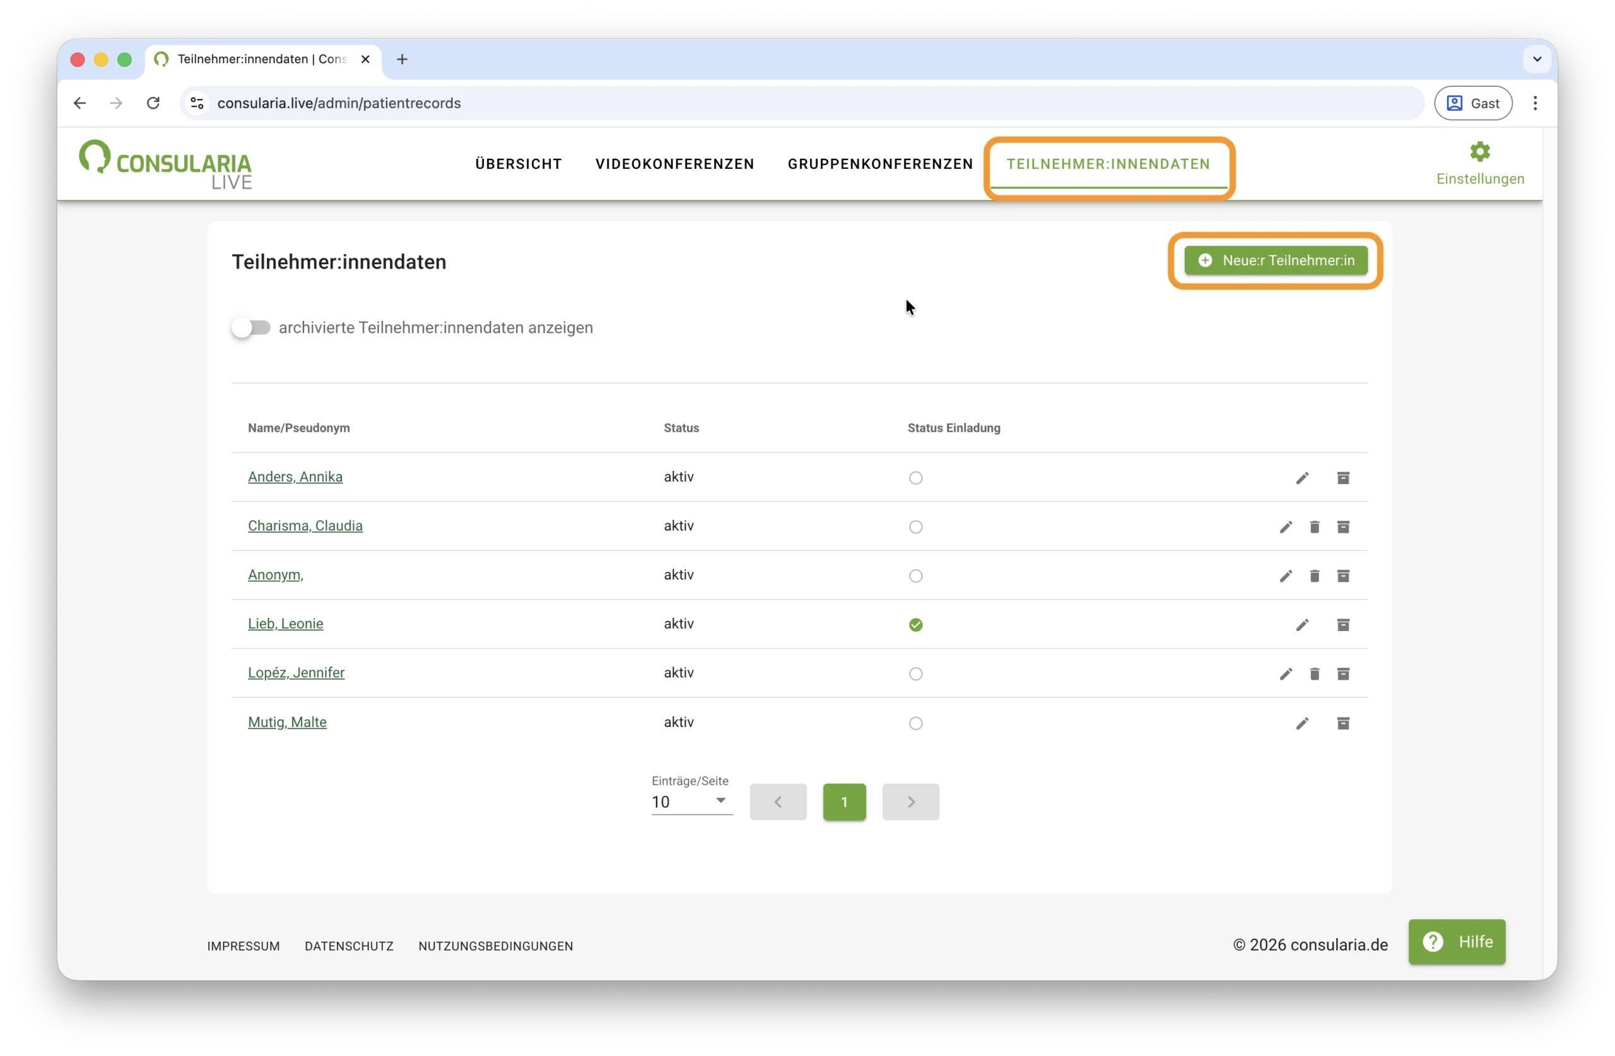Screen dimensions: 1615x1056
Task: Go to the Übersicht tab
Action: point(519,164)
